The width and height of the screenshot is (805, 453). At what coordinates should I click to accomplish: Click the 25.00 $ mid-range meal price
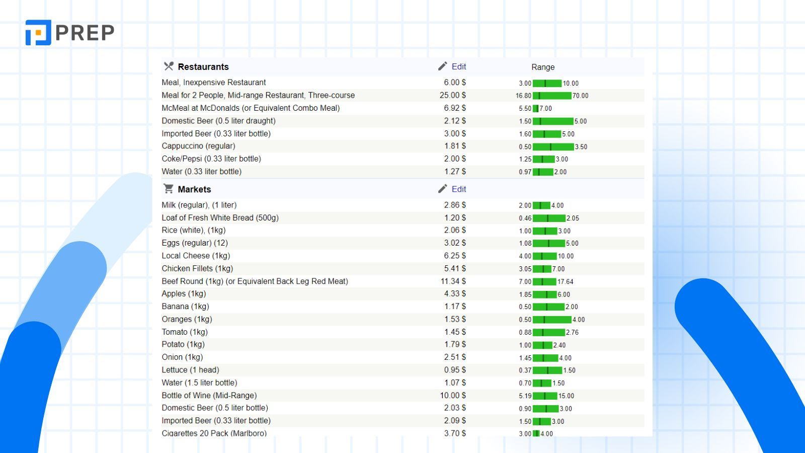pos(453,95)
